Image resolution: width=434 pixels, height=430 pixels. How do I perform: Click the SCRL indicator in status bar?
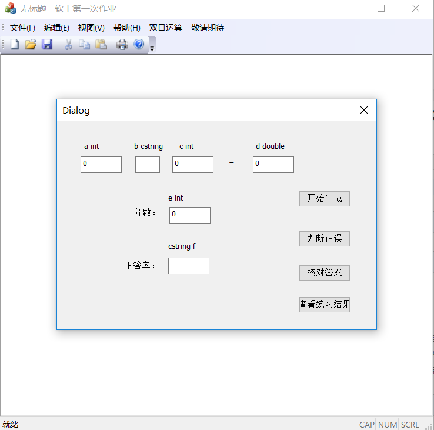tap(410, 425)
